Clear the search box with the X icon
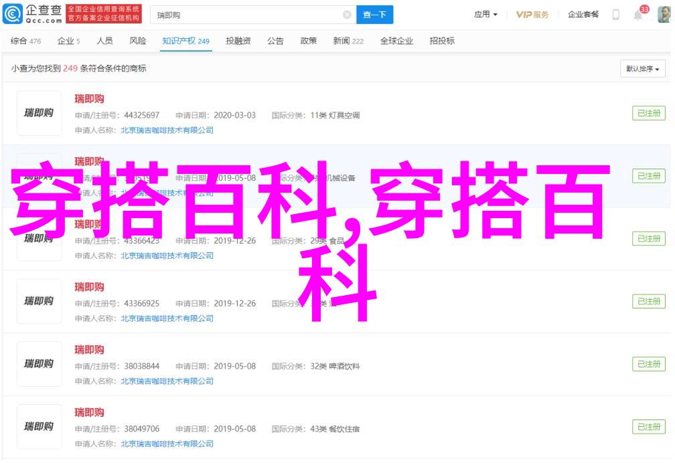 [x=347, y=15]
